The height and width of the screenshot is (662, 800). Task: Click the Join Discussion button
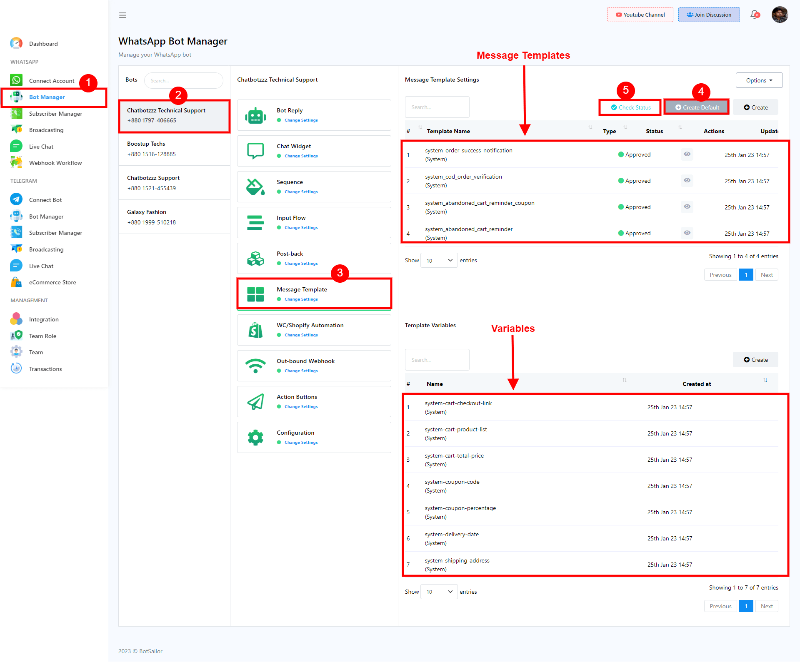[709, 15]
